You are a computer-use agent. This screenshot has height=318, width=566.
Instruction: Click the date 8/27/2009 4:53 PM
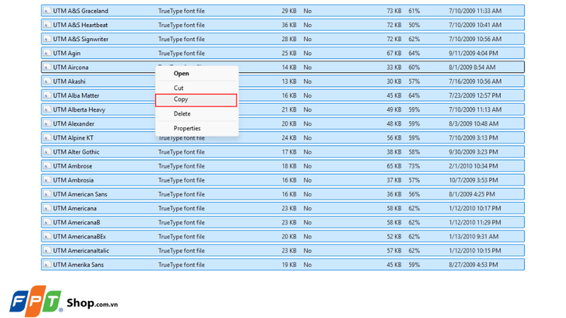[473, 264]
